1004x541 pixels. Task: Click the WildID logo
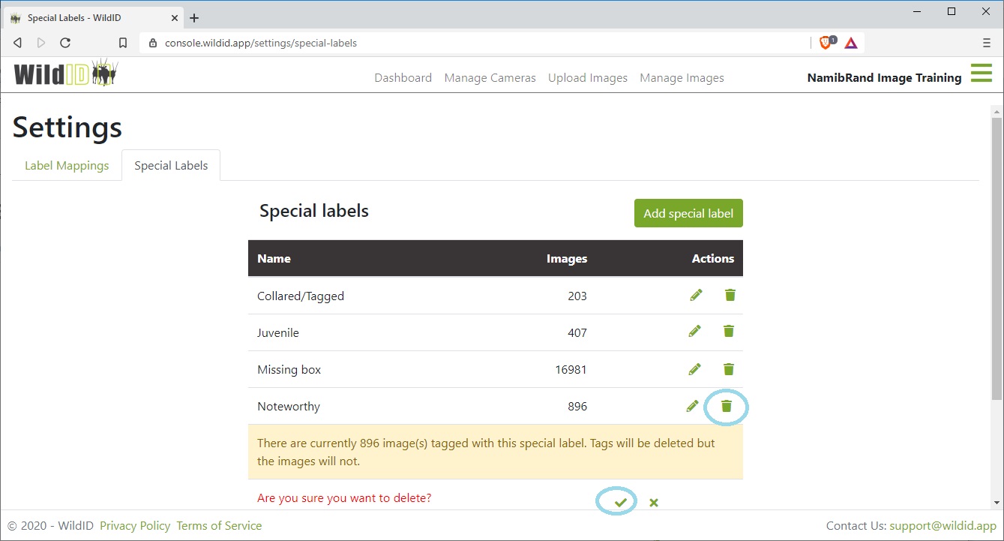coord(65,74)
